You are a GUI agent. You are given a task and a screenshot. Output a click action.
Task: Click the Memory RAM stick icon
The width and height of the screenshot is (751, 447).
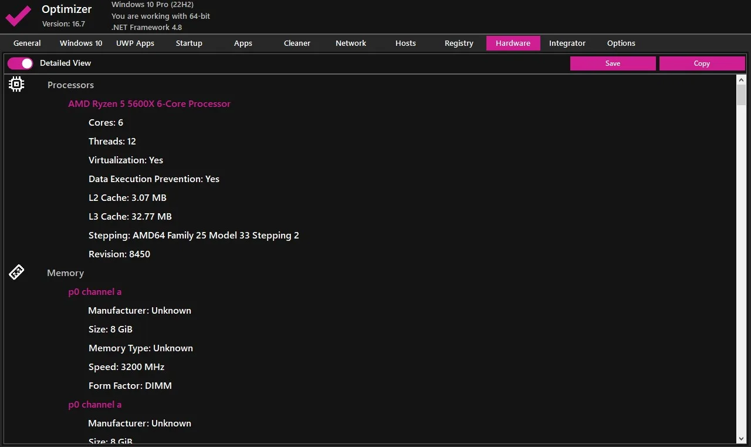16,273
